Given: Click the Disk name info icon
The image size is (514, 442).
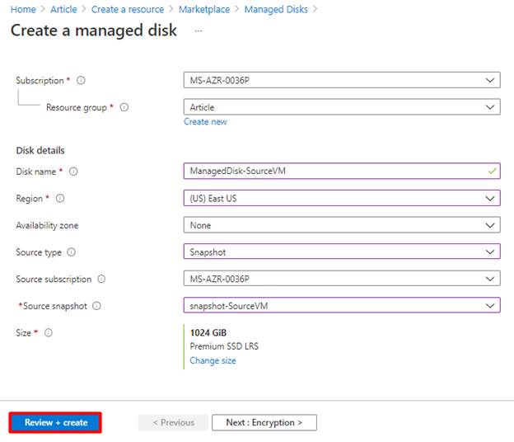Looking at the screenshot, I should (x=73, y=172).
